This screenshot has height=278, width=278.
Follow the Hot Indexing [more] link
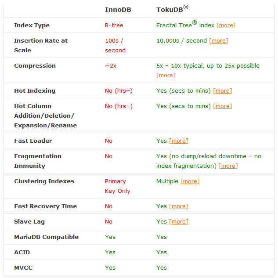pyautogui.click(x=223, y=91)
